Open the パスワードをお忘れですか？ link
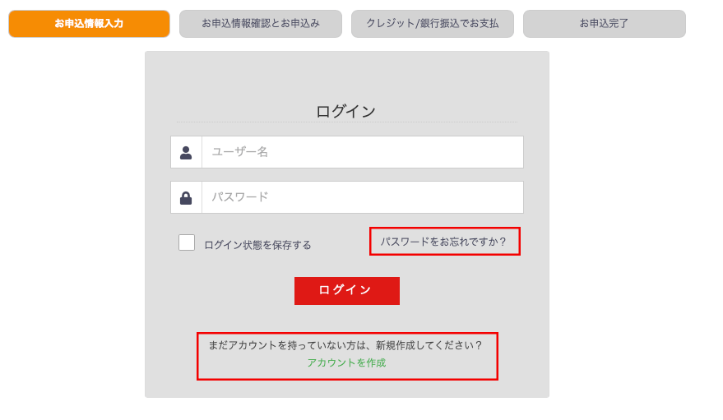 coord(443,242)
